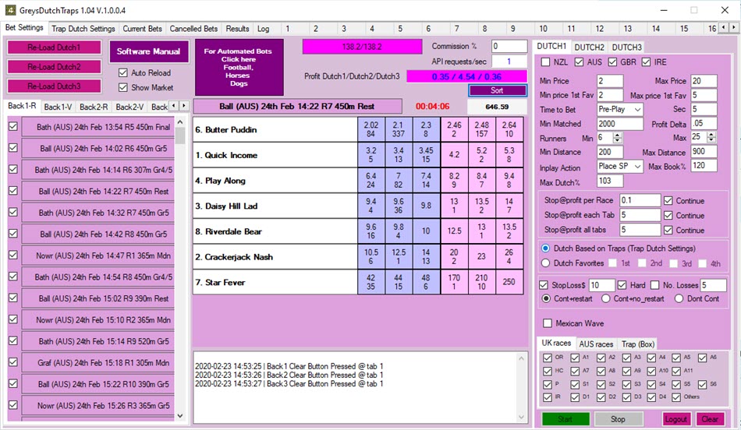Click the green Start button
Viewport: 741px width, 430px height.
click(x=565, y=419)
